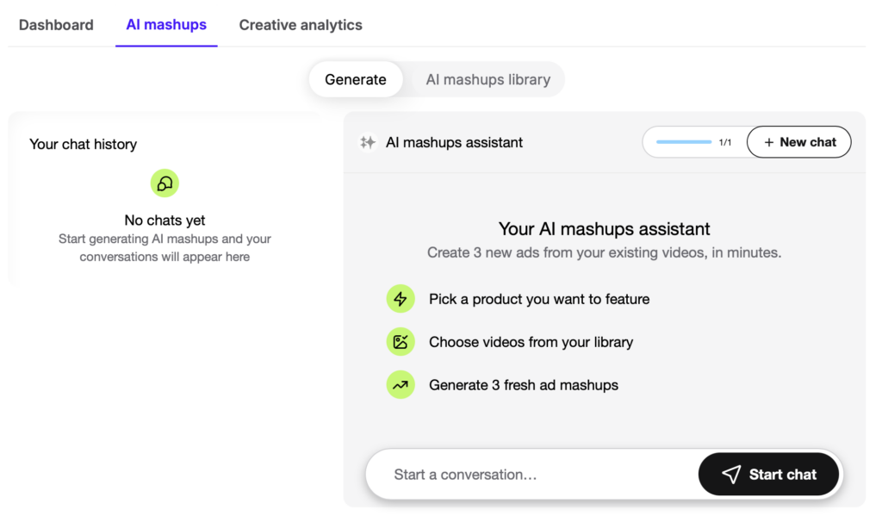Viewport: 882px width, 522px height.
Task: Open the Dashboard tab
Action: [x=56, y=25]
